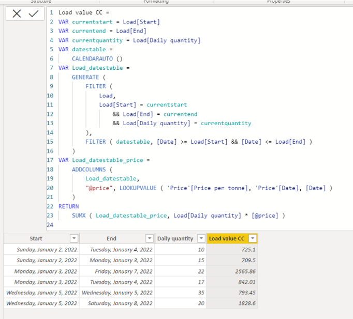The height and width of the screenshot is (319, 353).
Task: Click the Daily quantity cell 17
Action: click(x=180, y=282)
